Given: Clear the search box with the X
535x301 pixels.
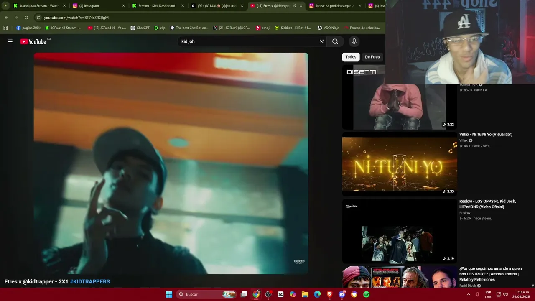Looking at the screenshot, I should pos(322,41).
